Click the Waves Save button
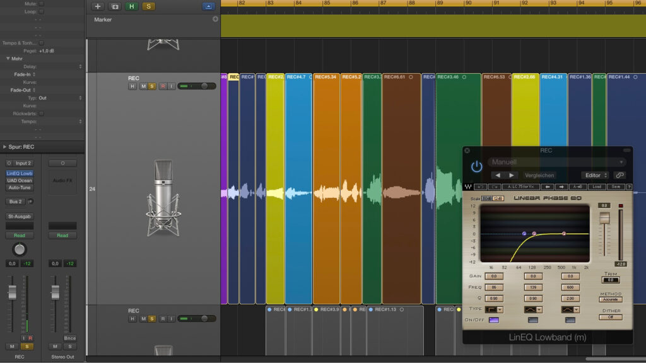This screenshot has height=363, width=646. click(x=616, y=187)
